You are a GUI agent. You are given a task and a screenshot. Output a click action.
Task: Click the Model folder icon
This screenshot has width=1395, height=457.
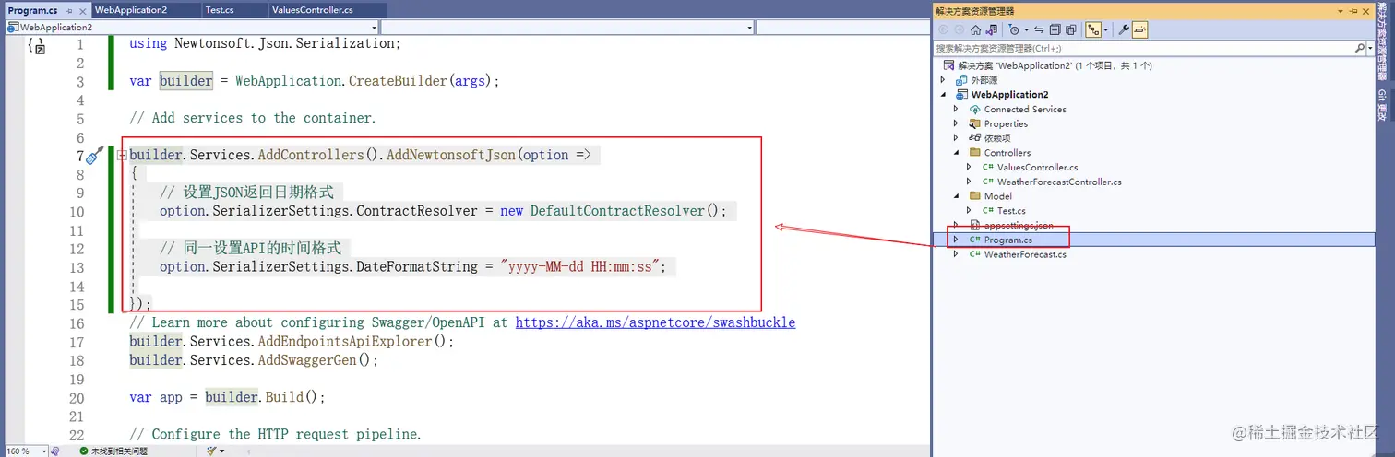[x=975, y=195]
